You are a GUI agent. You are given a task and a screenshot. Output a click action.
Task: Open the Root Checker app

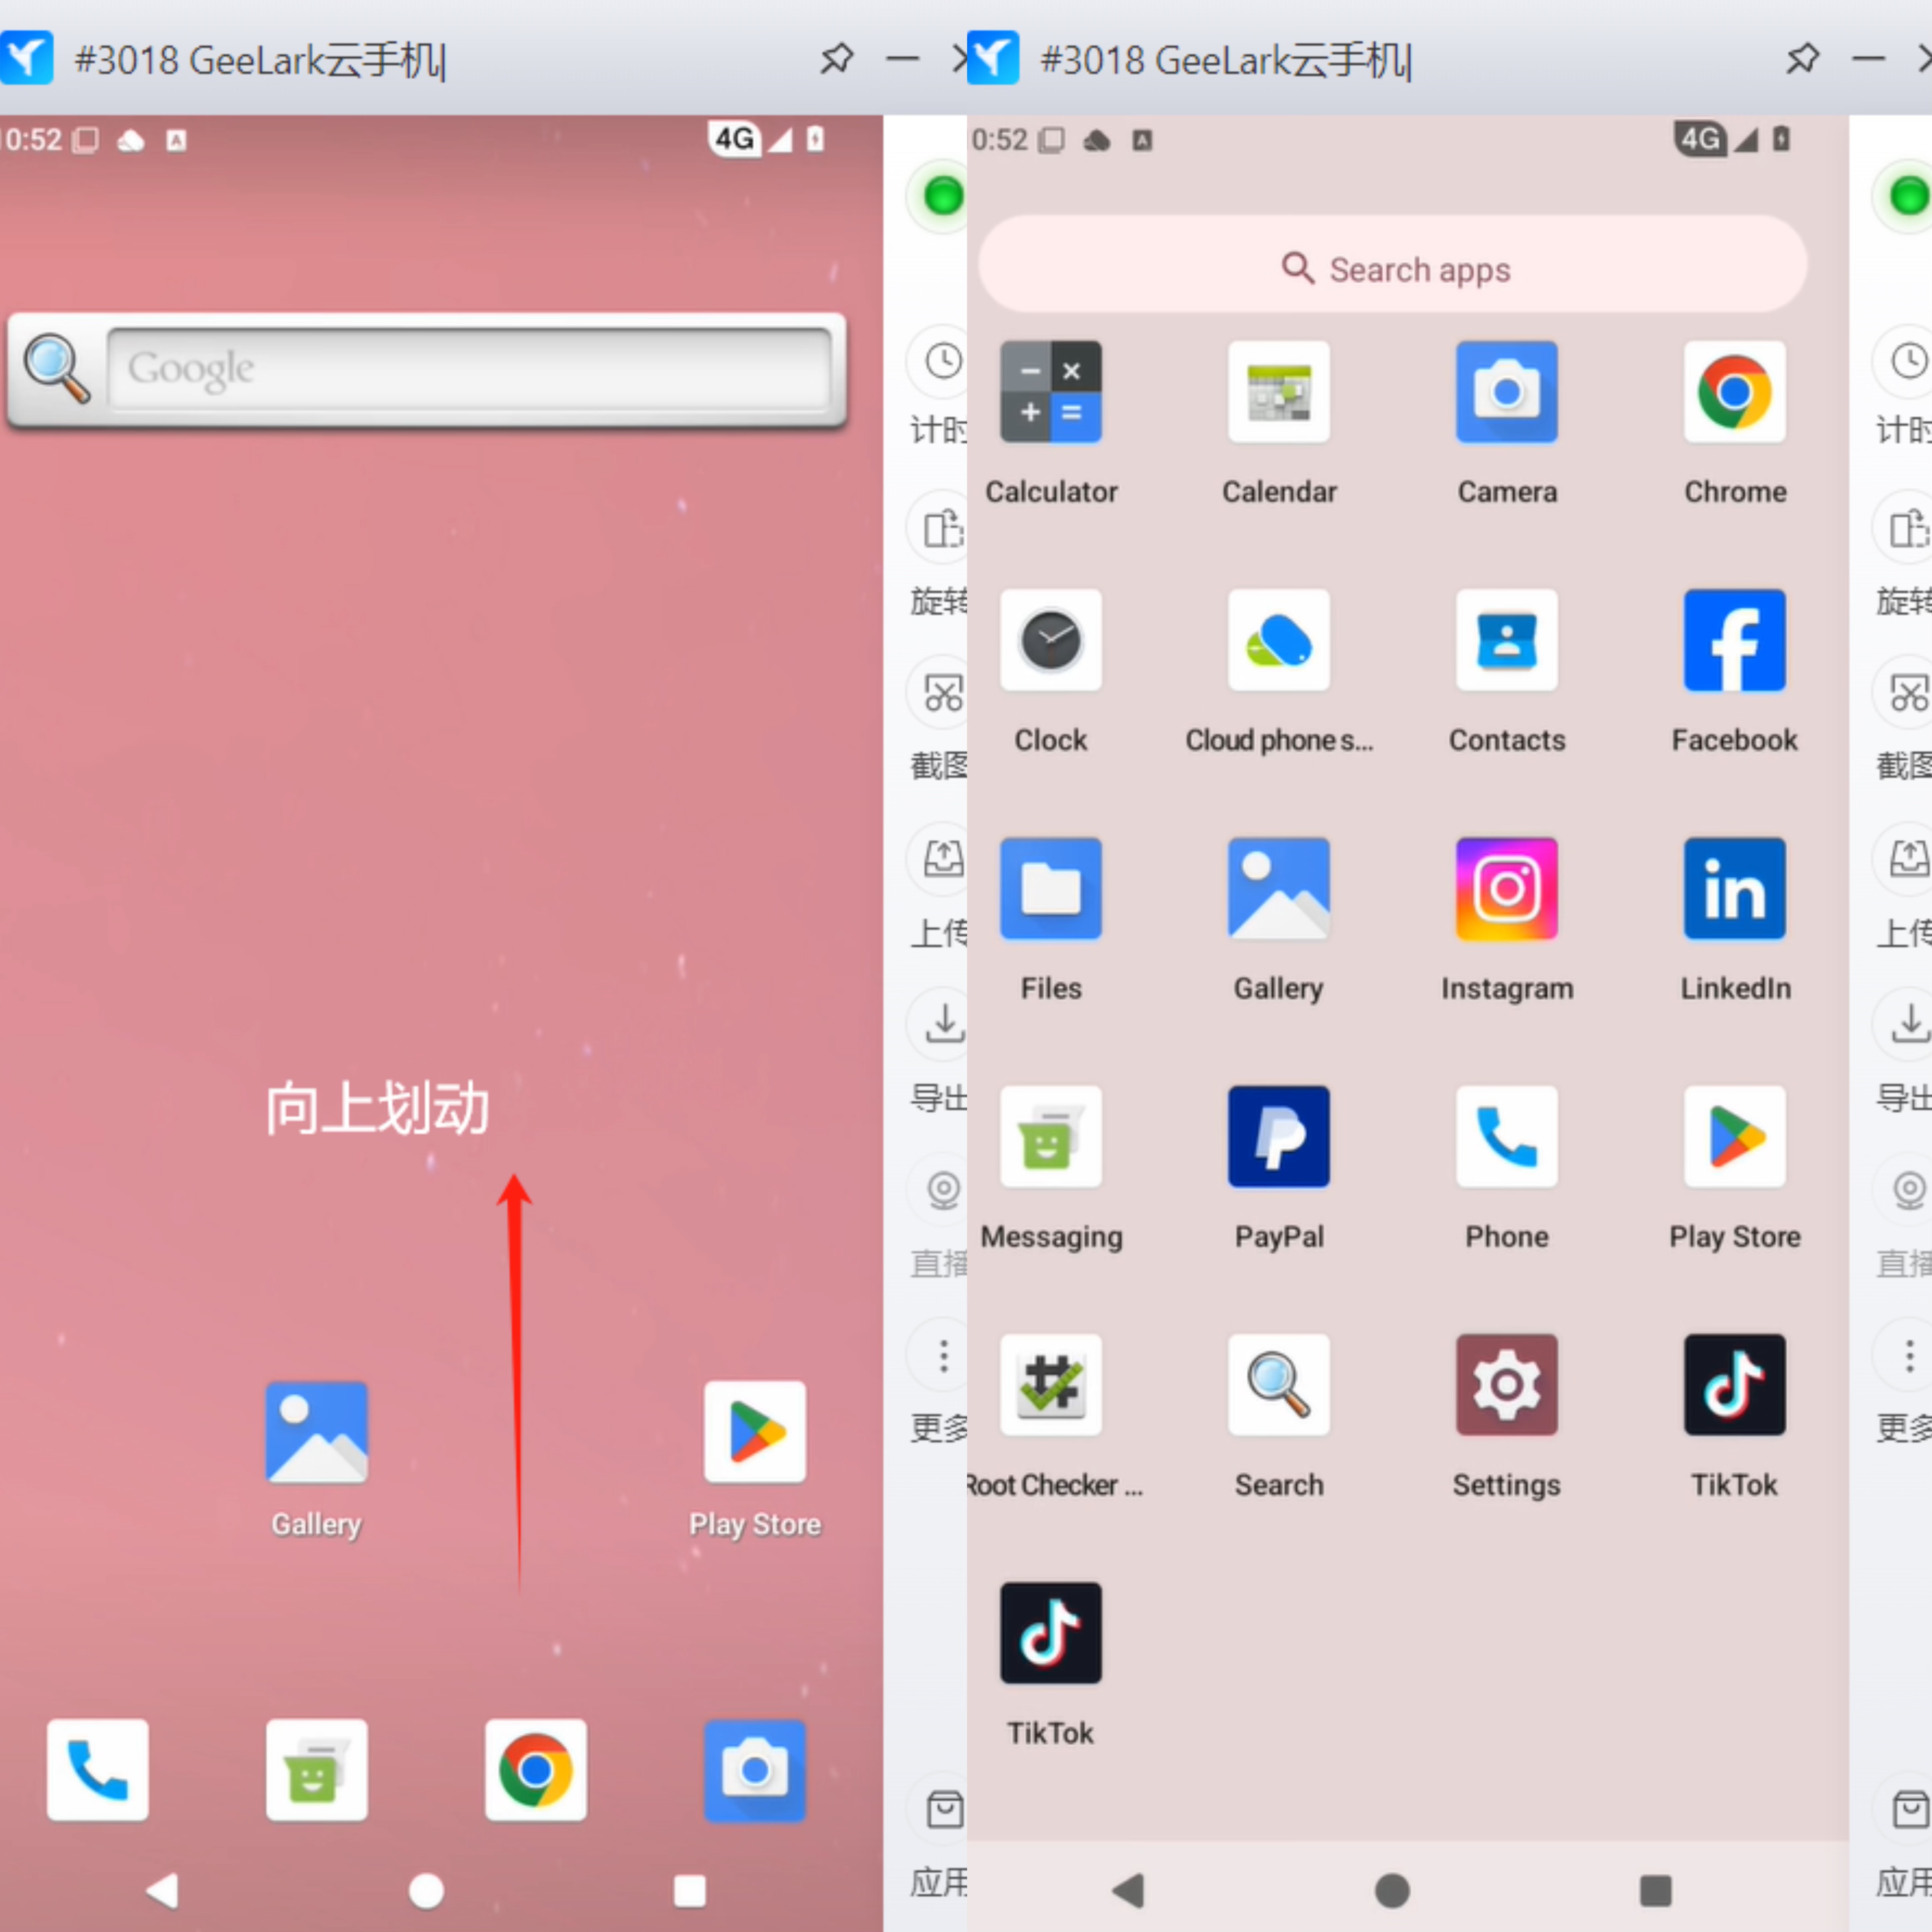coord(1051,1384)
